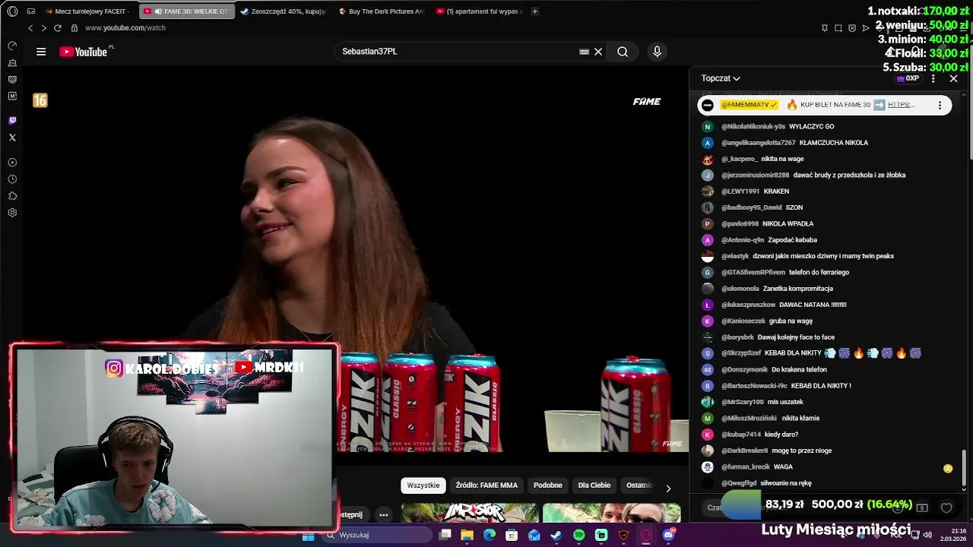Close the live chat panel

(x=954, y=78)
